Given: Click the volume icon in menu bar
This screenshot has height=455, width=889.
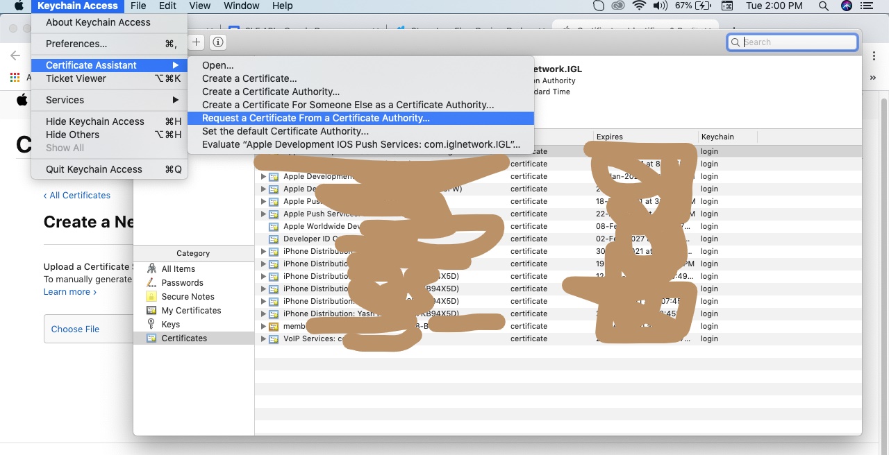Looking at the screenshot, I should click(660, 6).
